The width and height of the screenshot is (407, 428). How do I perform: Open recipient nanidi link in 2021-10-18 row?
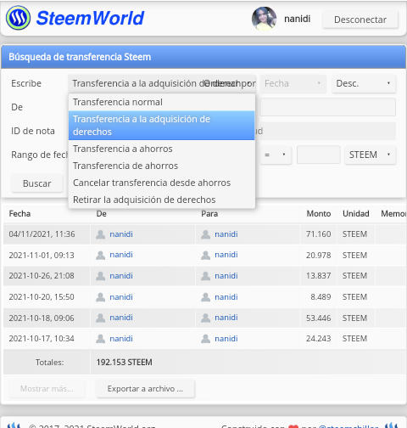click(226, 318)
